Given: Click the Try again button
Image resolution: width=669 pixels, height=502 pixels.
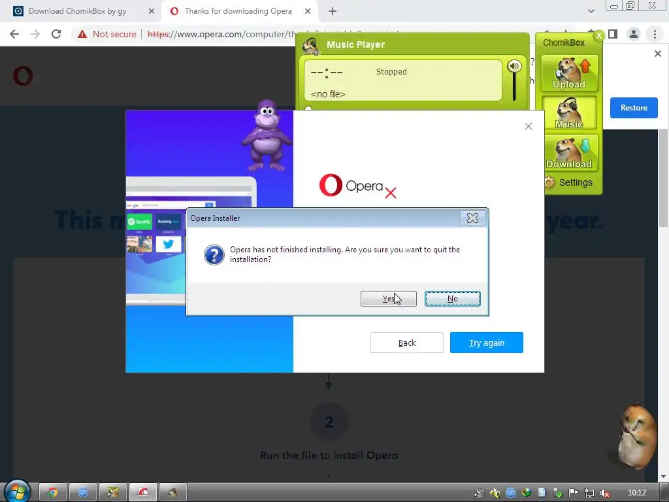Looking at the screenshot, I should pyautogui.click(x=486, y=343).
